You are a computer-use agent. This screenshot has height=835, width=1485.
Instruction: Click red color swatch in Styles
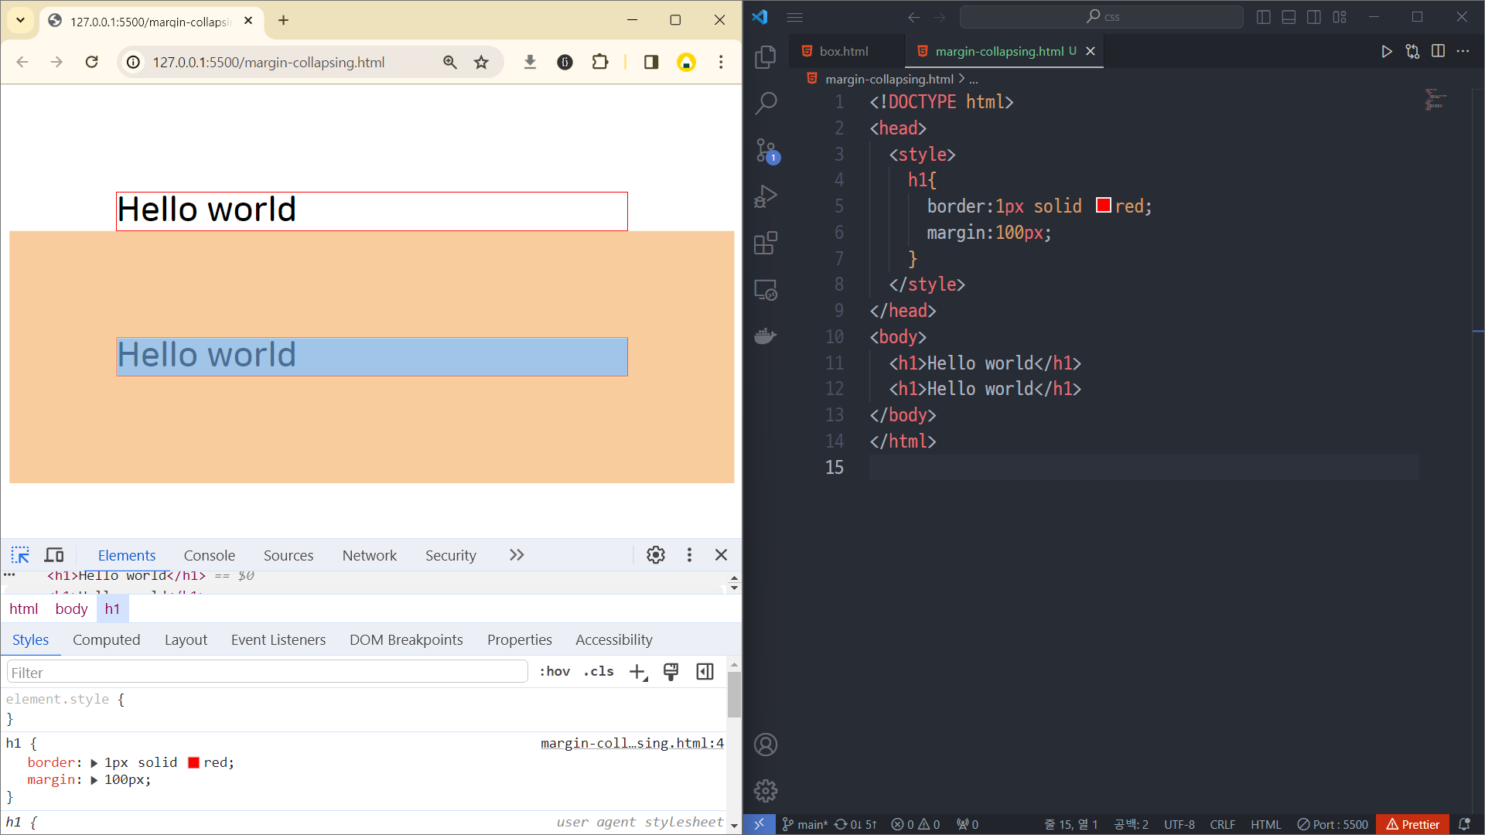(x=193, y=763)
